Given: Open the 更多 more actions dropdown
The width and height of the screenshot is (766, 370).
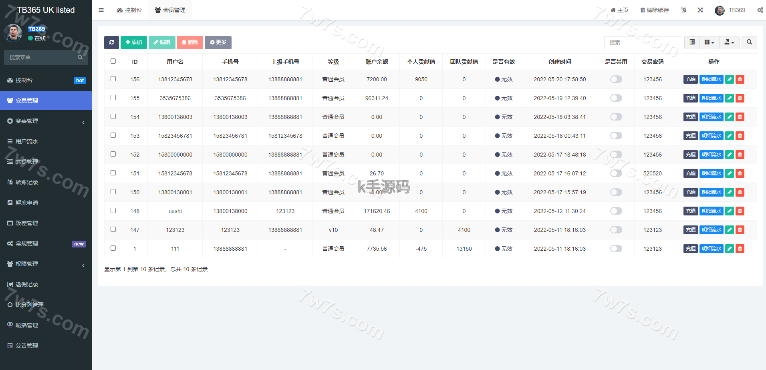Looking at the screenshot, I should coord(218,42).
